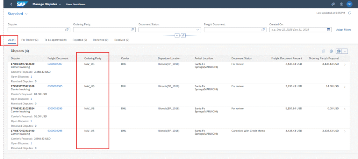Image resolution: width=358 pixels, height=159 pixels.
Task: Click the Carrier column header
Action: click(125, 58)
